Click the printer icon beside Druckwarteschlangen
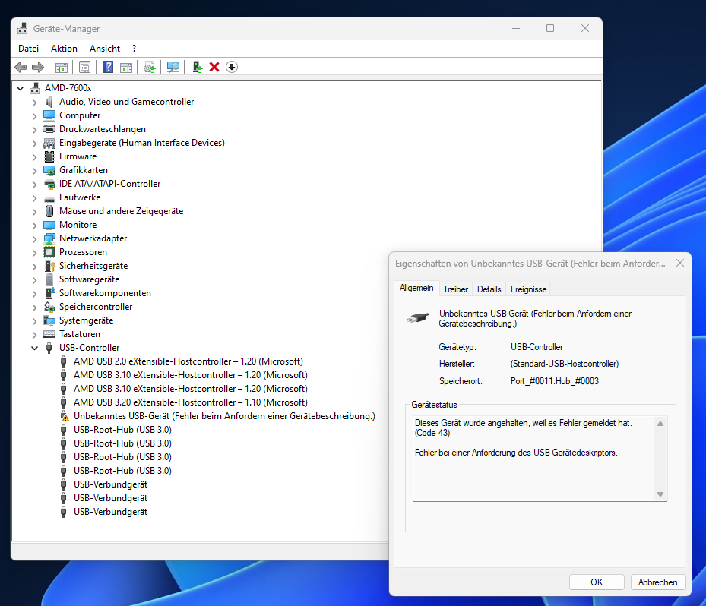This screenshot has width=706, height=606. click(x=49, y=129)
